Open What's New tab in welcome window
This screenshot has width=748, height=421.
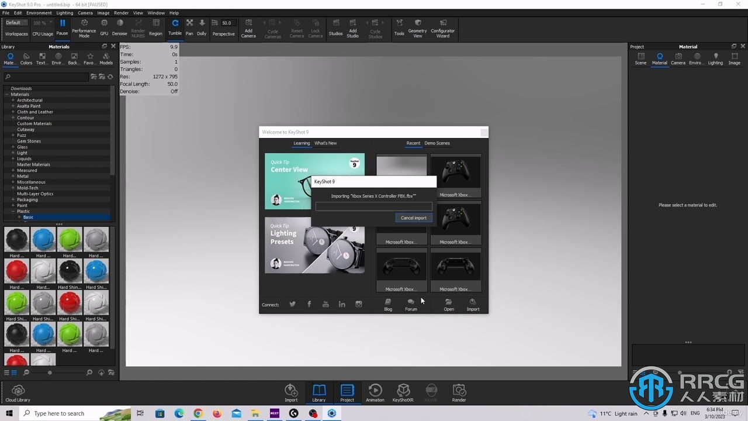pos(325,143)
